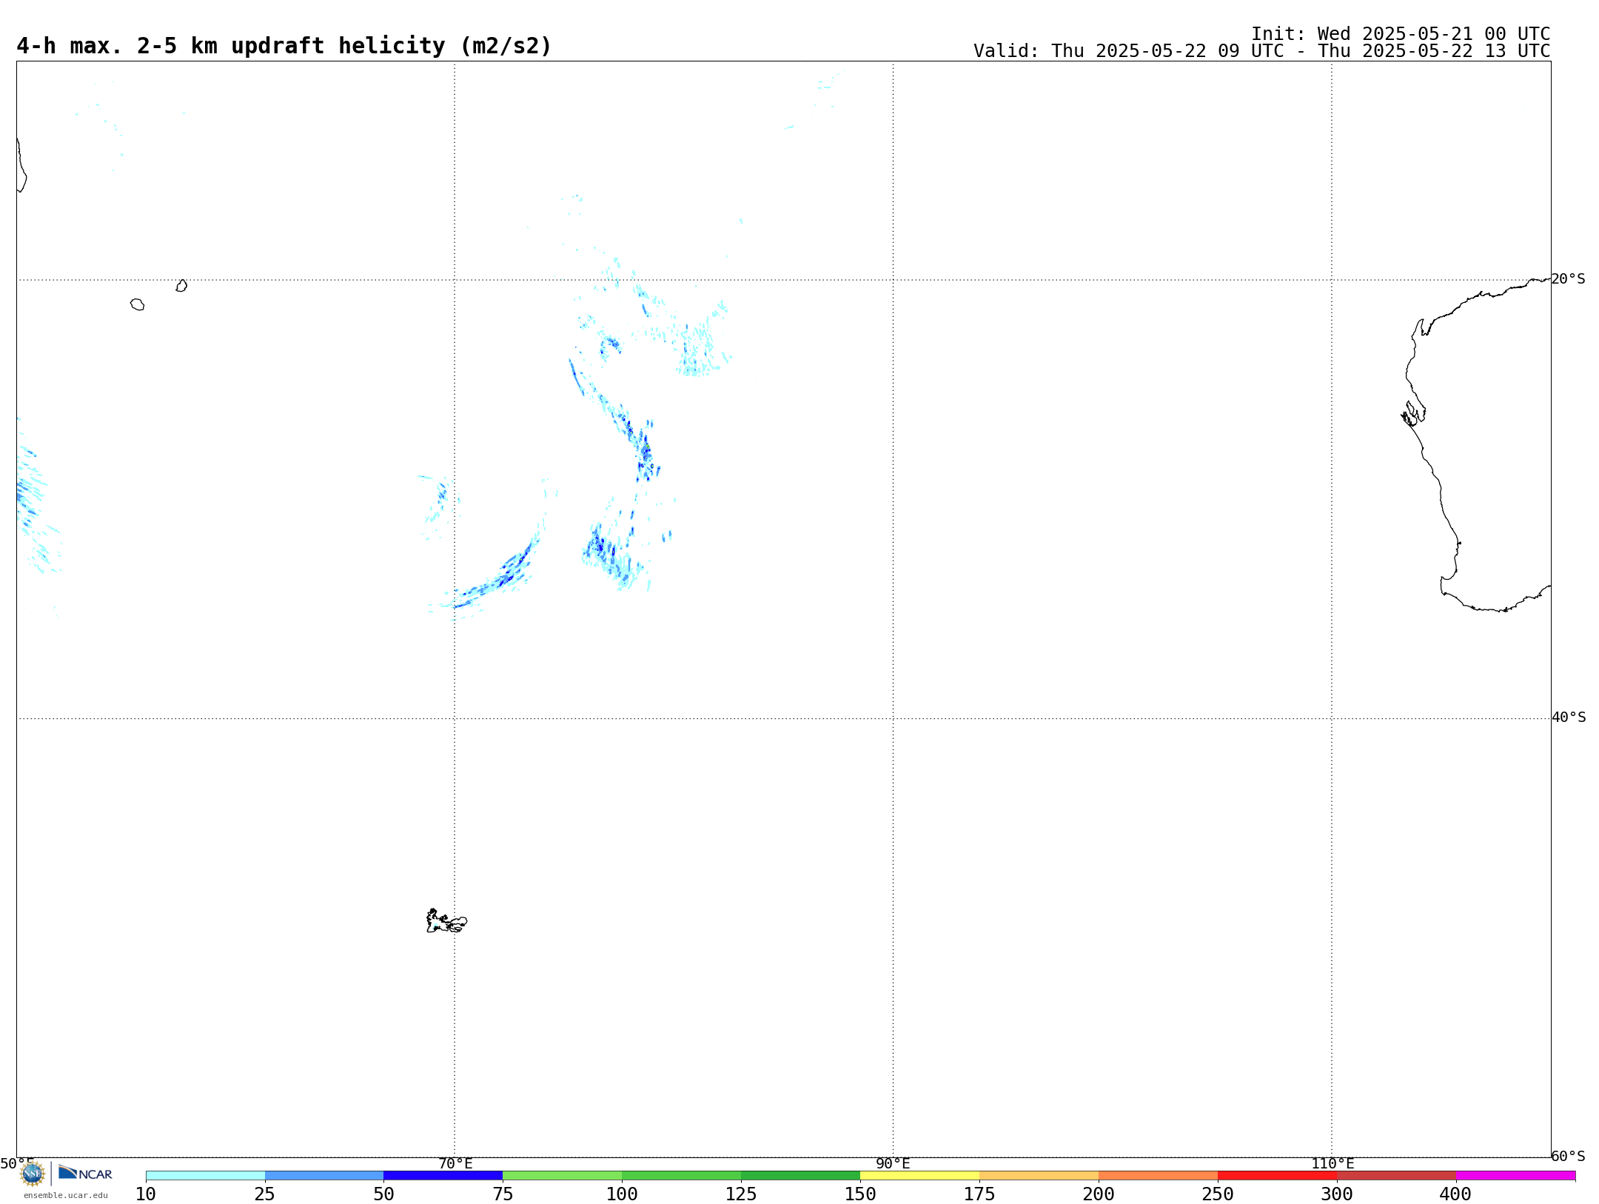Select the light orange 175-200 colorbar segment
The image size is (1599, 1204).
[x=1039, y=1176]
